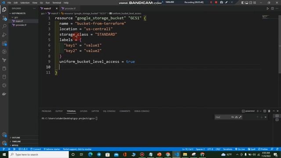This screenshot has width=281, height=158.
Task: Open the Docker whale view
Action: tap(4, 94)
